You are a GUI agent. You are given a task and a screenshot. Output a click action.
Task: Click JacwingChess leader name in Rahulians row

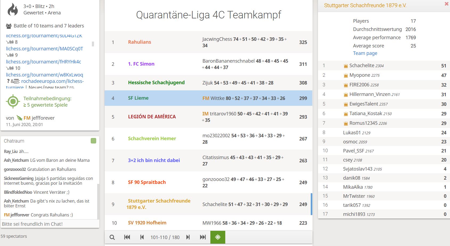217,39
